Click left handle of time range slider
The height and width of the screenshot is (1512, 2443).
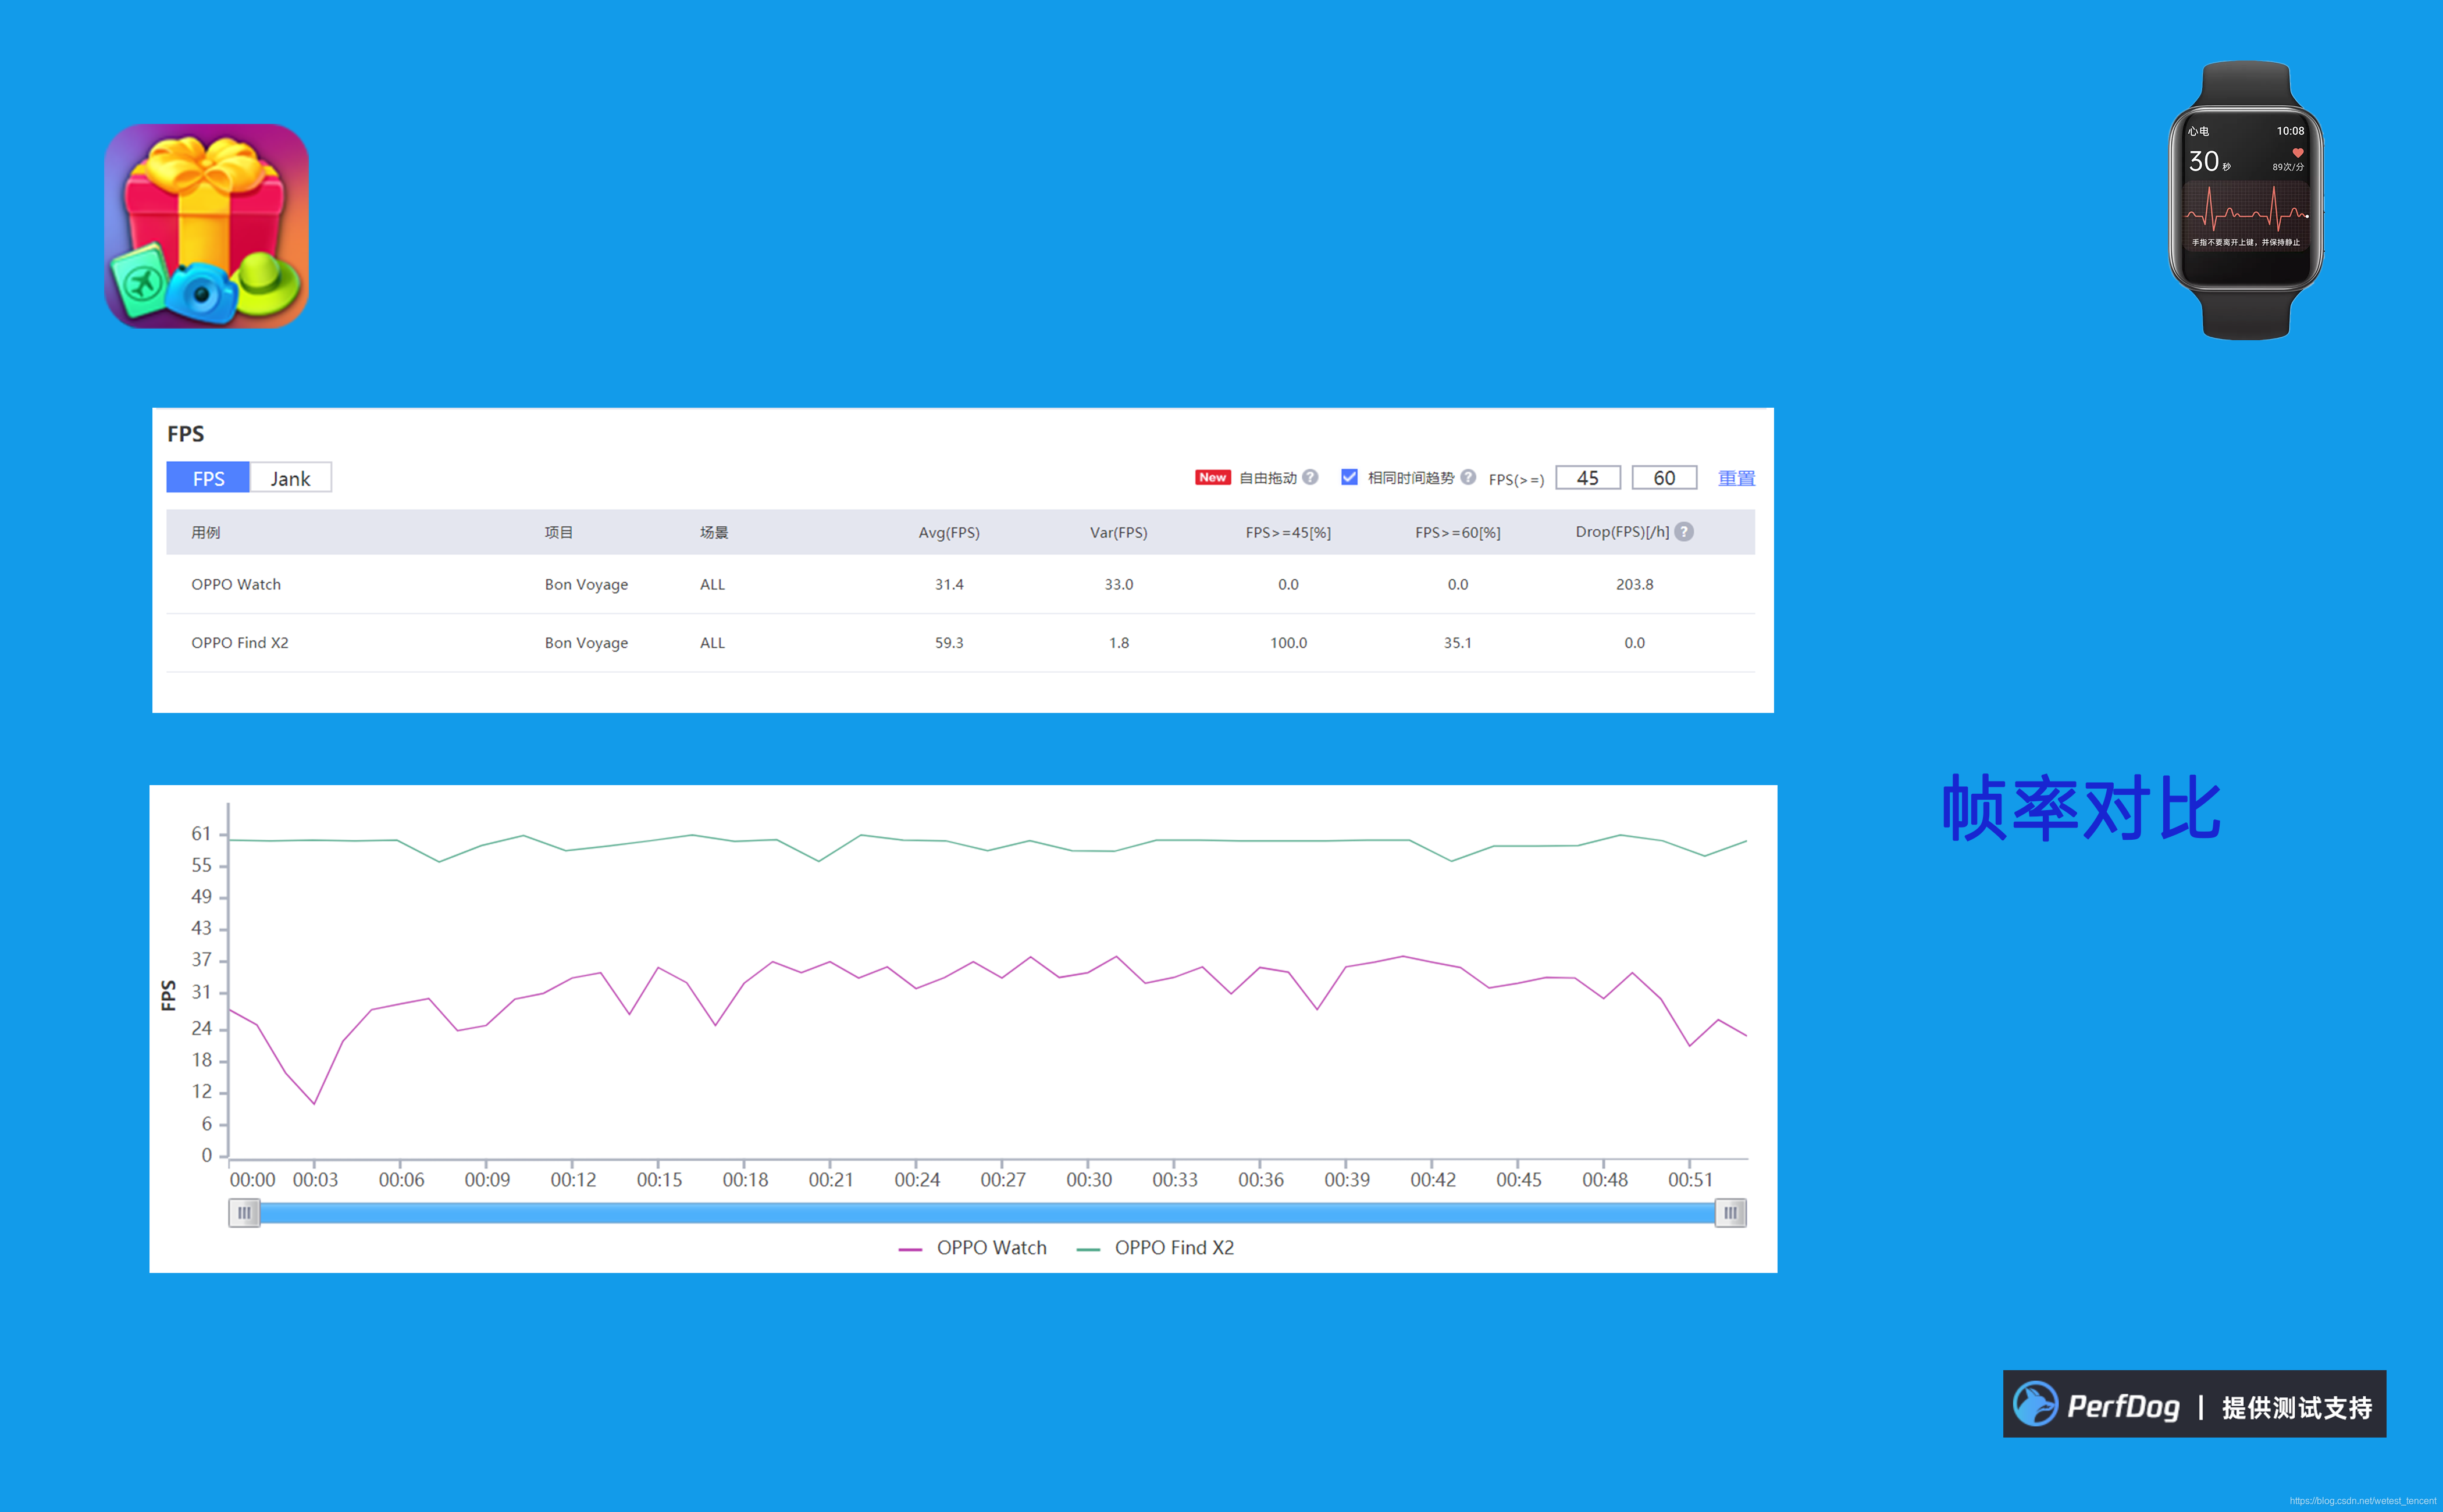(244, 1213)
